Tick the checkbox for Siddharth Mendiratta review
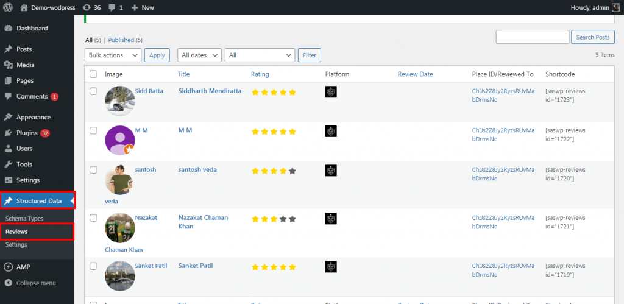Screen dimensions: 624x304 [x=93, y=91]
